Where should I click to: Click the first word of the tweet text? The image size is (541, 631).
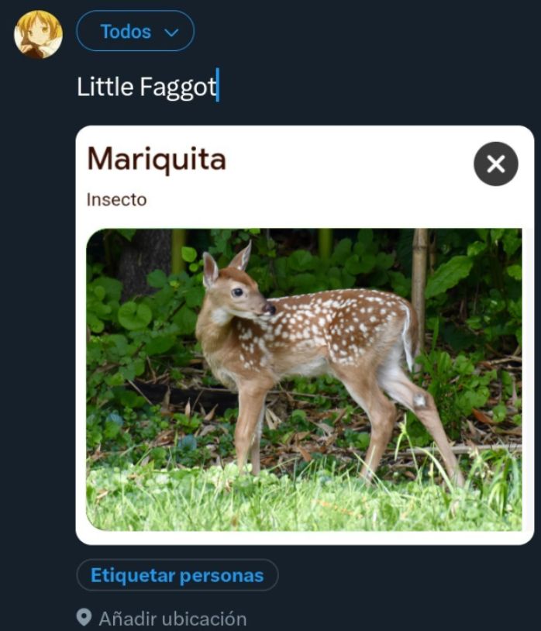pos(105,87)
